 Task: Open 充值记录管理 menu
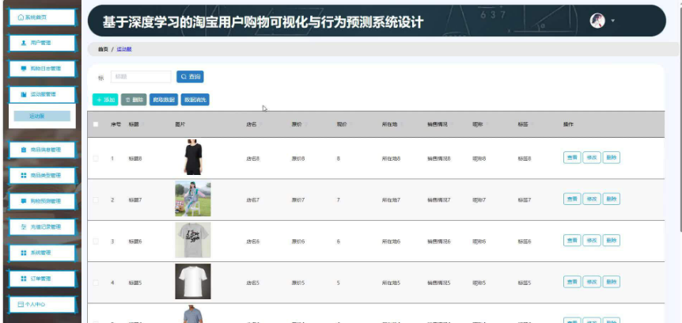(x=42, y=226)
